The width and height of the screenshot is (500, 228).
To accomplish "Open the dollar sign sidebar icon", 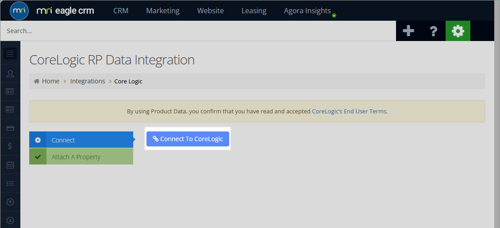I will (10, 146).
